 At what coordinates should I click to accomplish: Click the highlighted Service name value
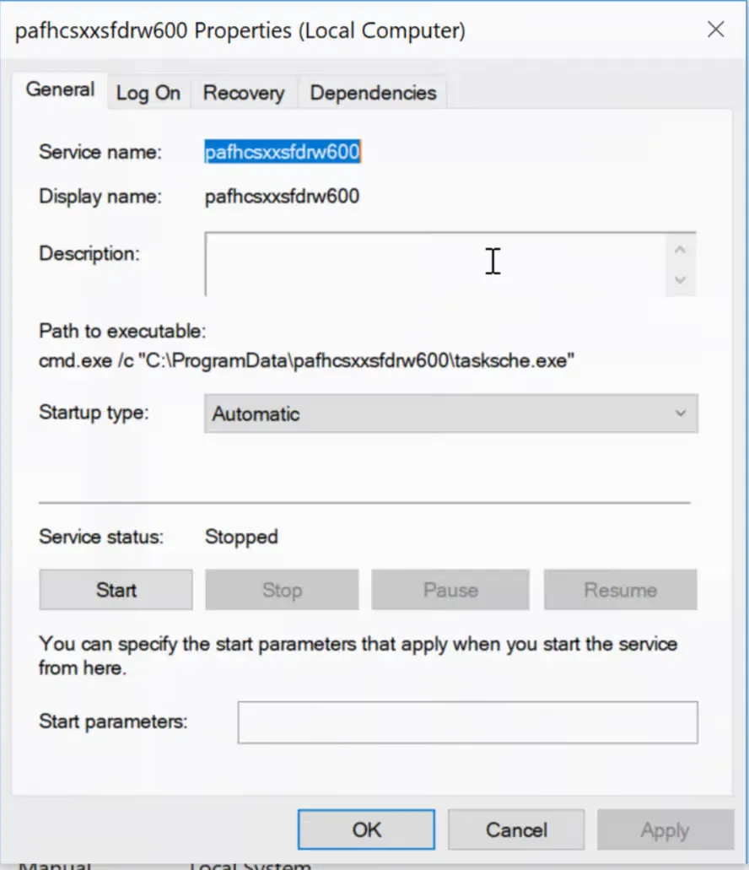(283, 152)
